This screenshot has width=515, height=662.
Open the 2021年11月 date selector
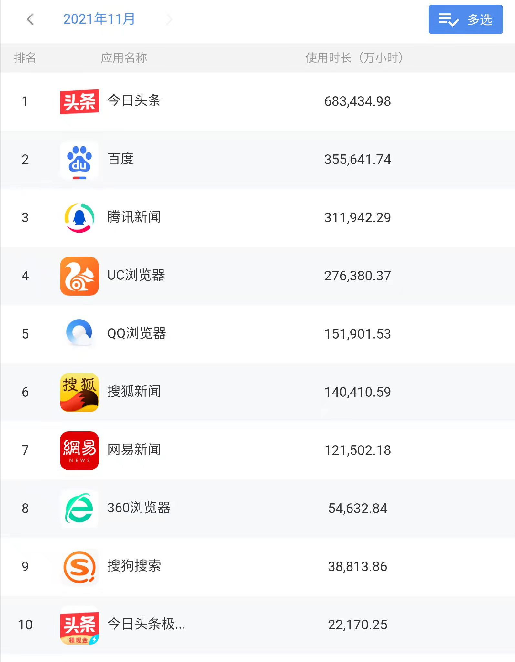(x=99, y=19)
